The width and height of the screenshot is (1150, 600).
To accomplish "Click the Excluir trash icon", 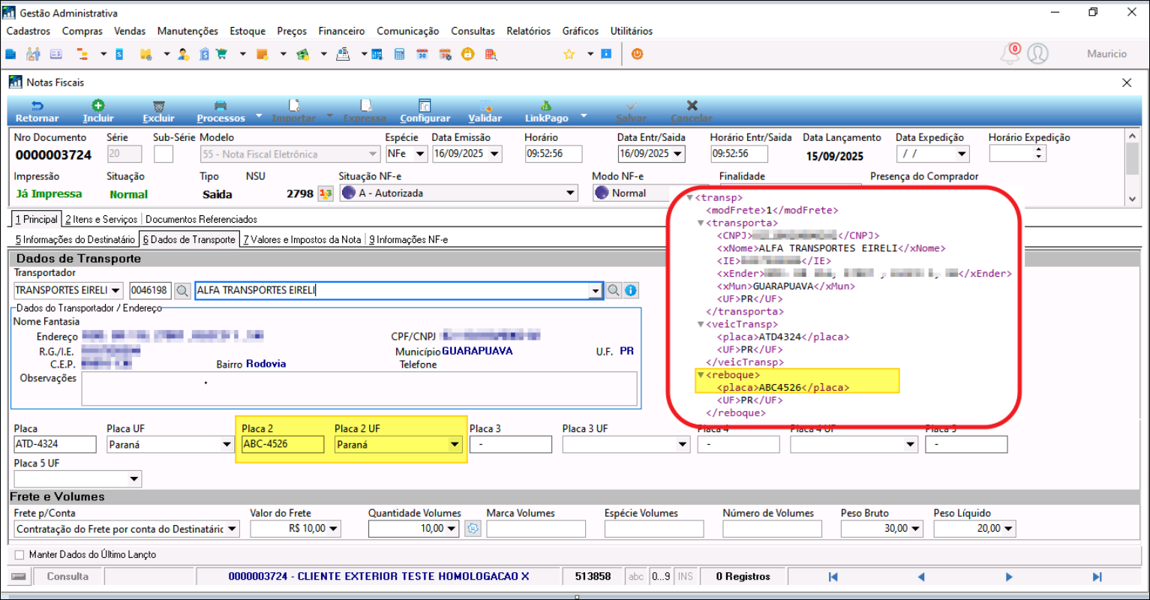I will (x=158, y=106).
